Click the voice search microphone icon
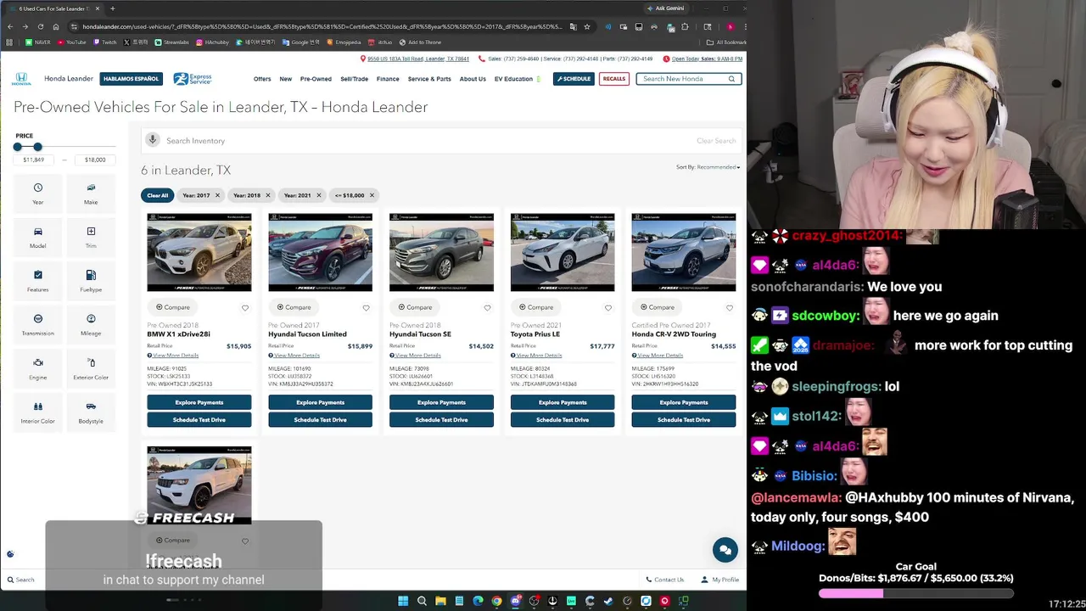The height and width of the screenshot is (611, 1086). 152,140
